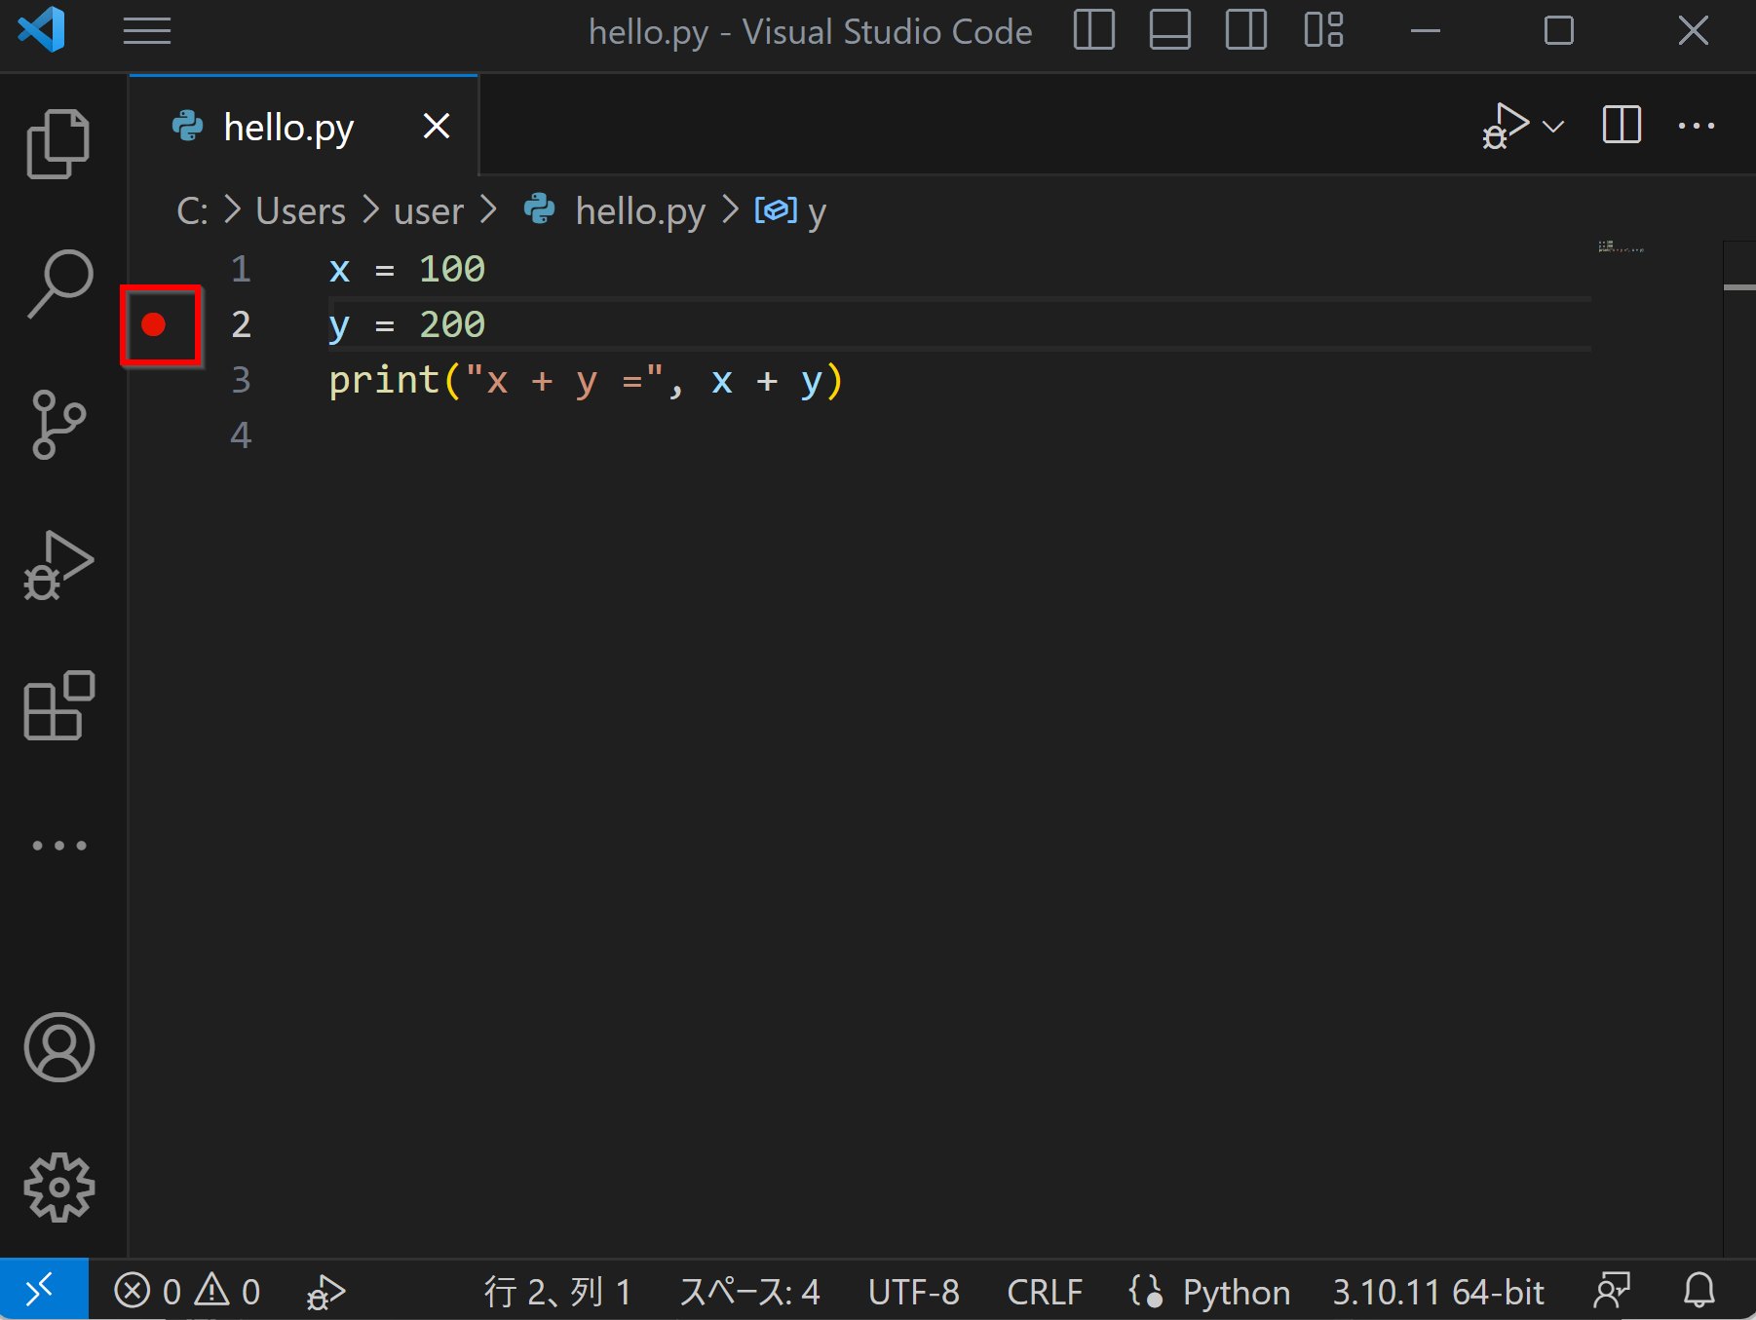Image resolution: width=1756 pixels, height=1320 pixels.
Task: Click line number 4 in the gutter
Action: 241,435
